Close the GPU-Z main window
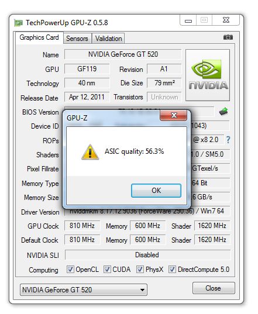This screenshot has width=258, height=314. point(226,20)
